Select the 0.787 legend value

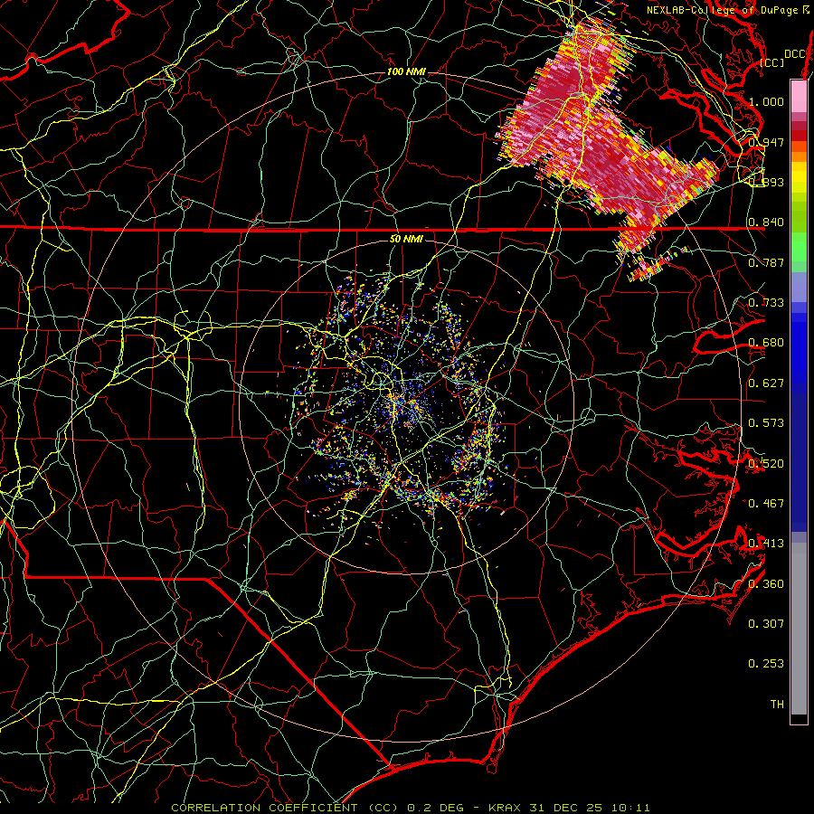(x=766, y=262)
